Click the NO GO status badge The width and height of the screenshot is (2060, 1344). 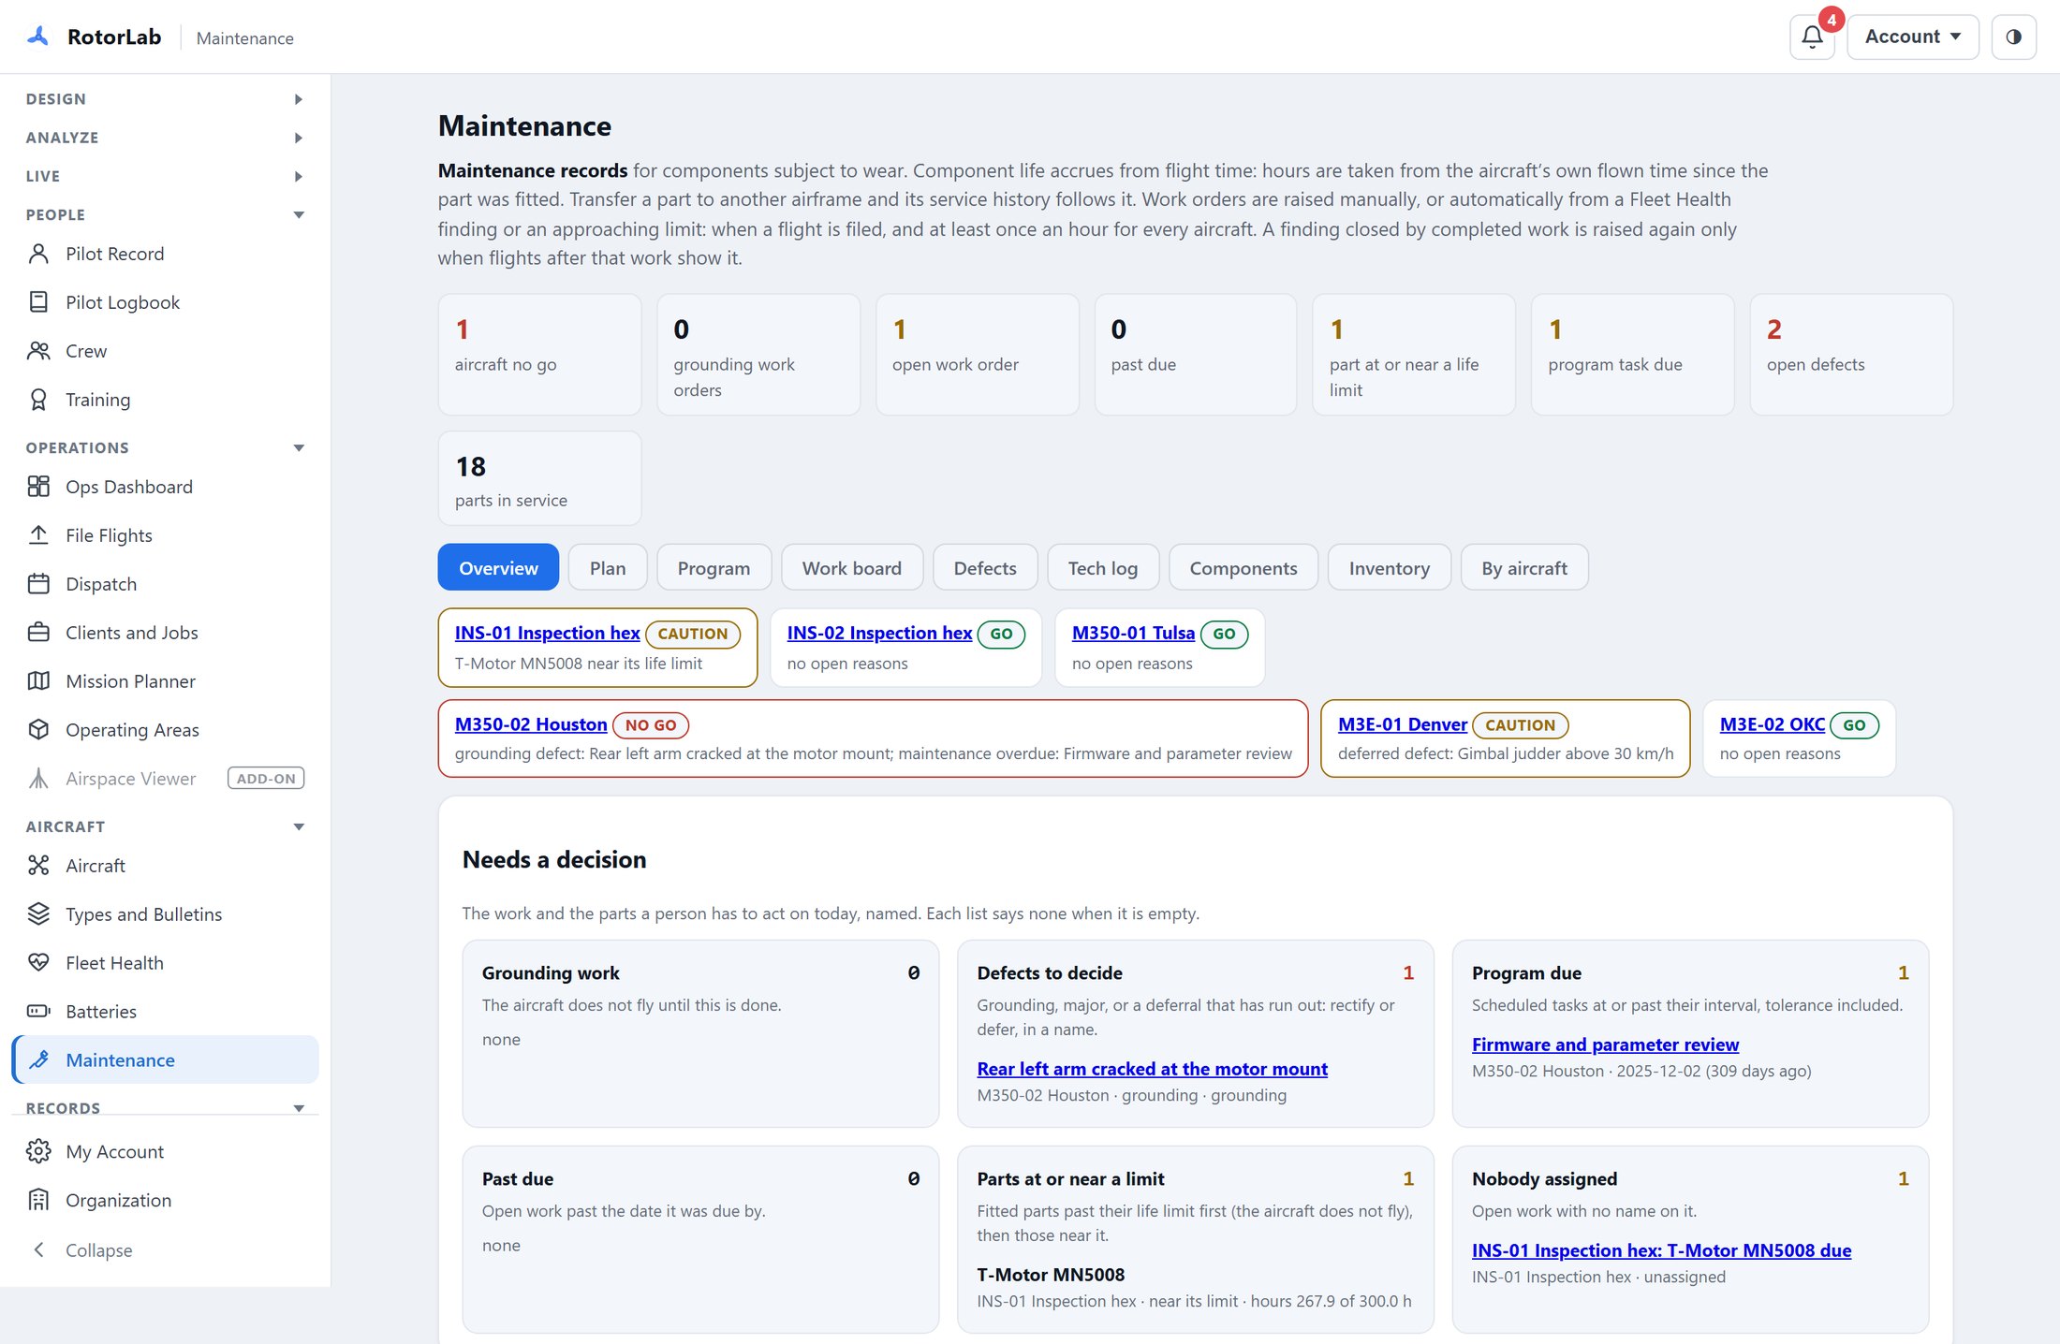(x=651, y=725)
